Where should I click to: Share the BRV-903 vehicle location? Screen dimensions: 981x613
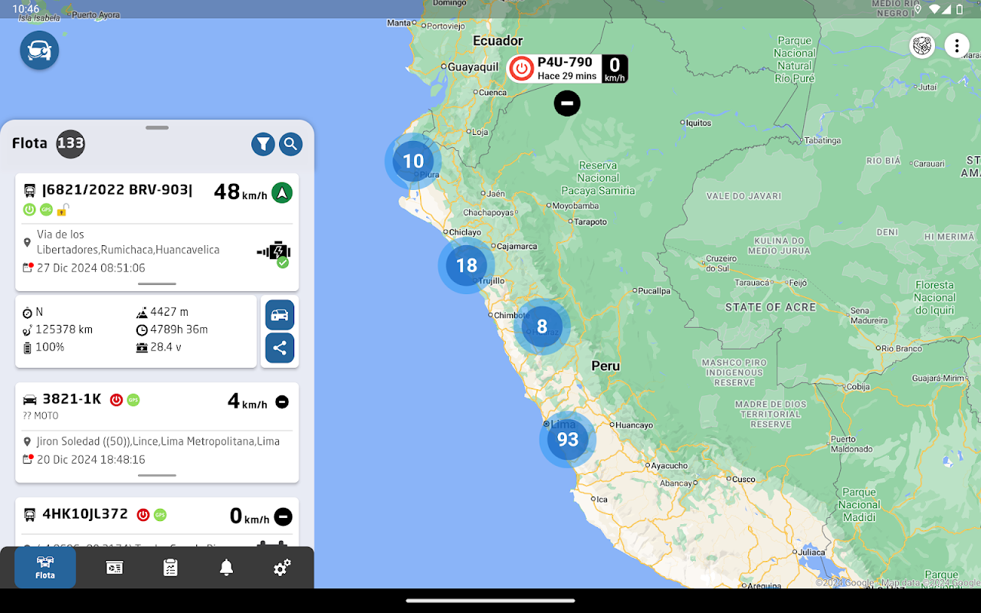click(x=280, y=348)
